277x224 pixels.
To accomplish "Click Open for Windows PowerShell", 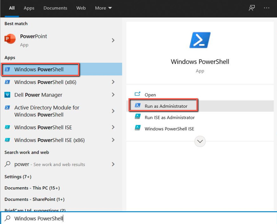I will click(x=150, y=95).
